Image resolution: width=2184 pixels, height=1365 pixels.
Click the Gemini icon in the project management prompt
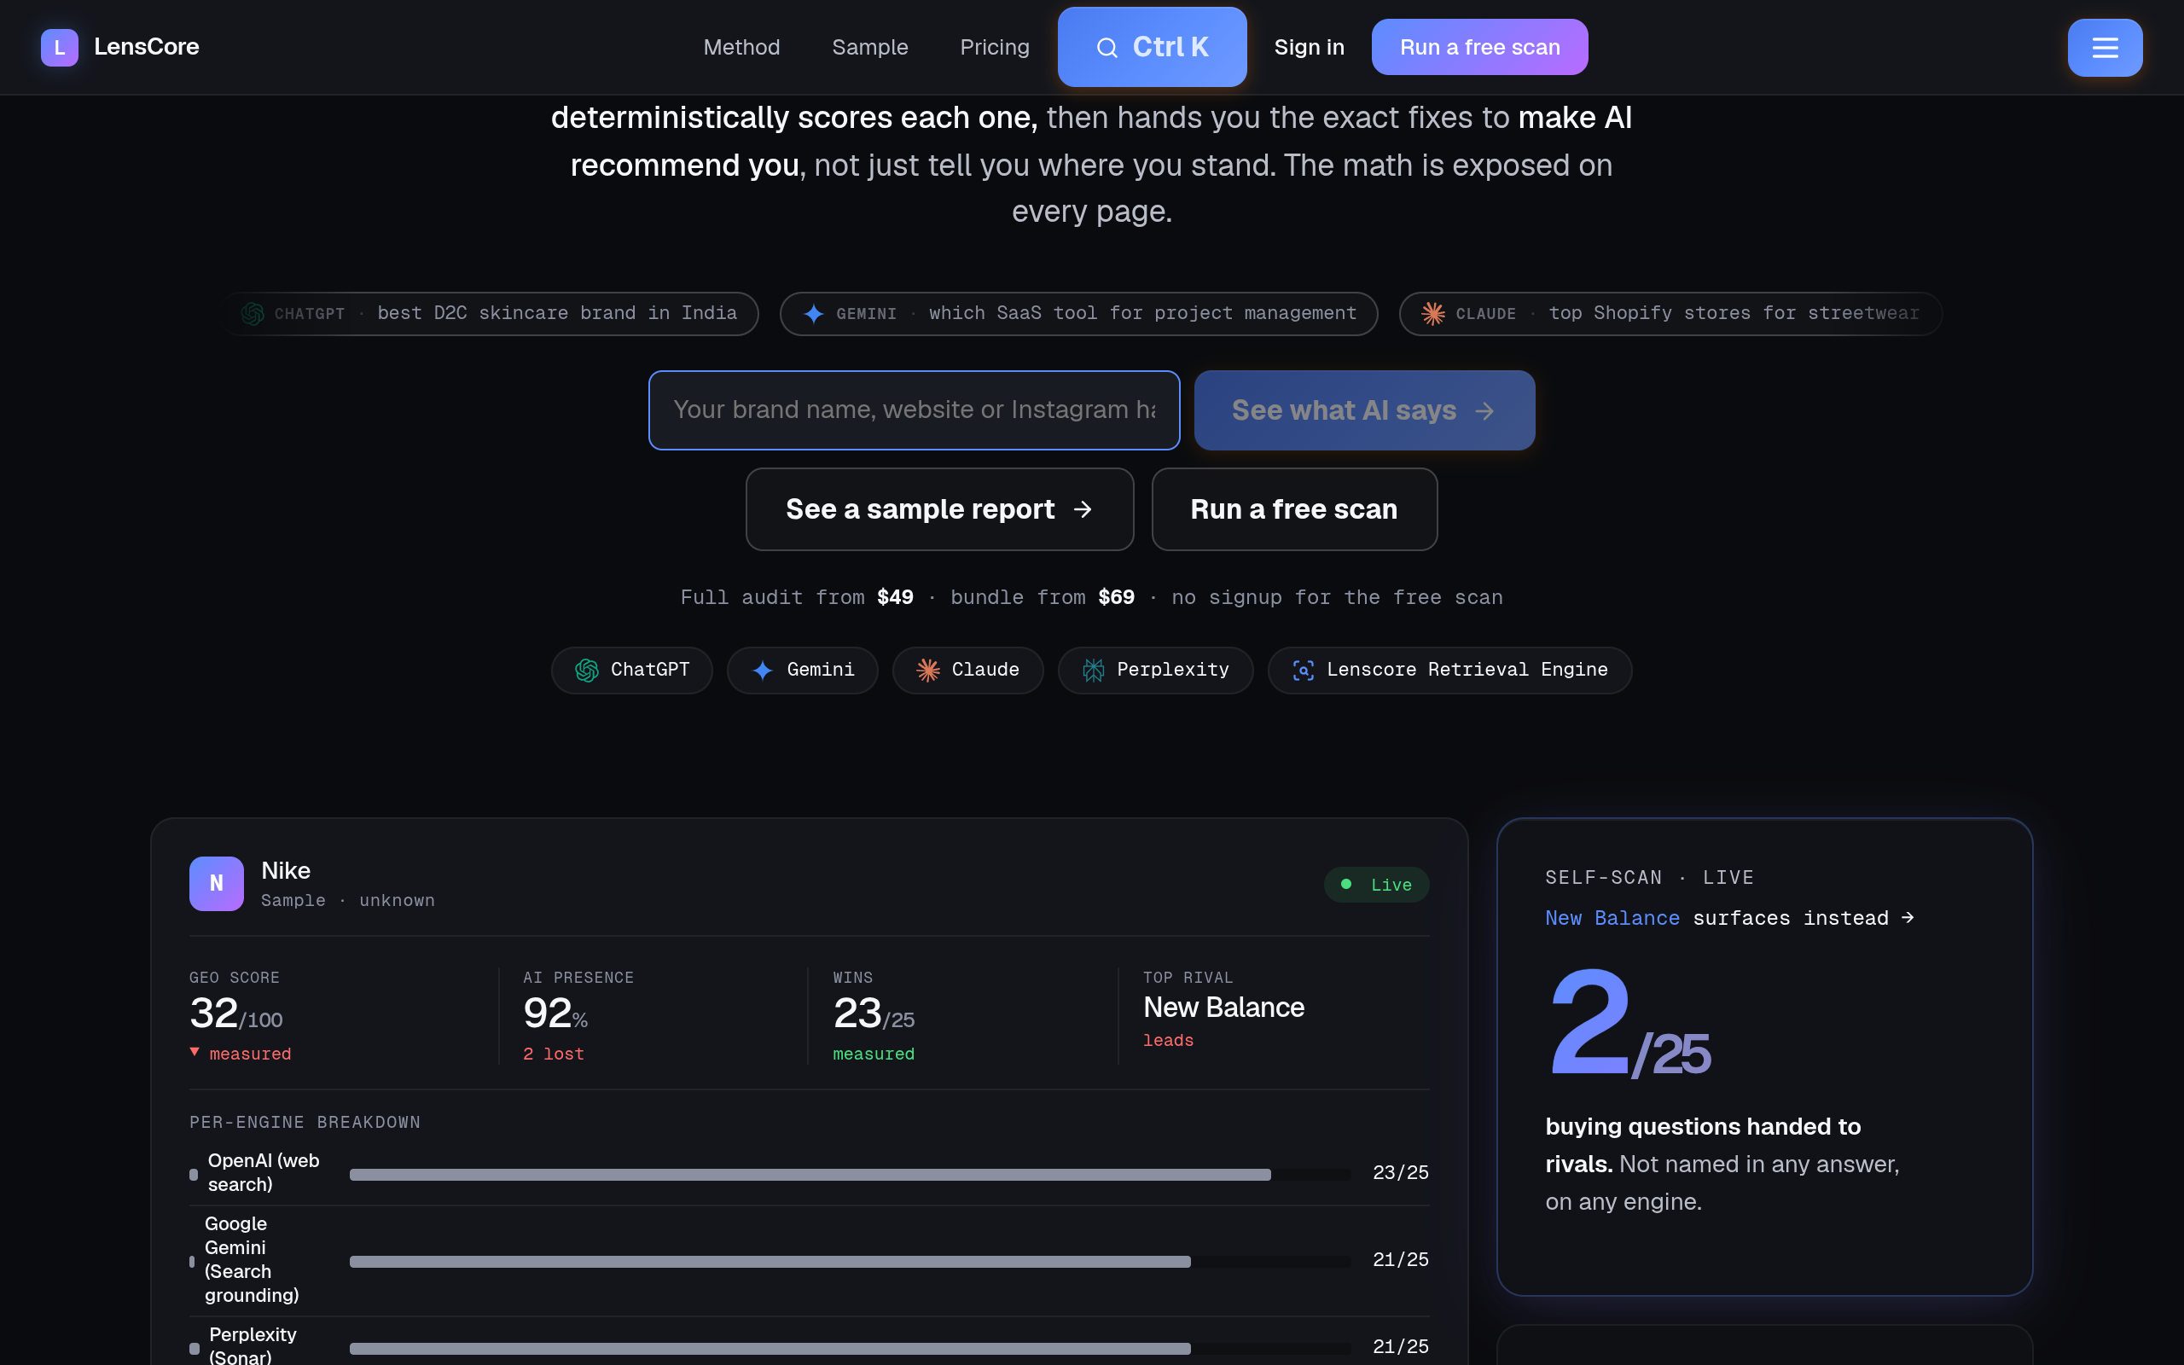point(813,313)
